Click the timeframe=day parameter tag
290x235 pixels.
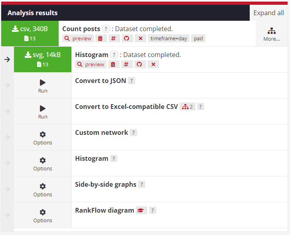coord(169,38)
